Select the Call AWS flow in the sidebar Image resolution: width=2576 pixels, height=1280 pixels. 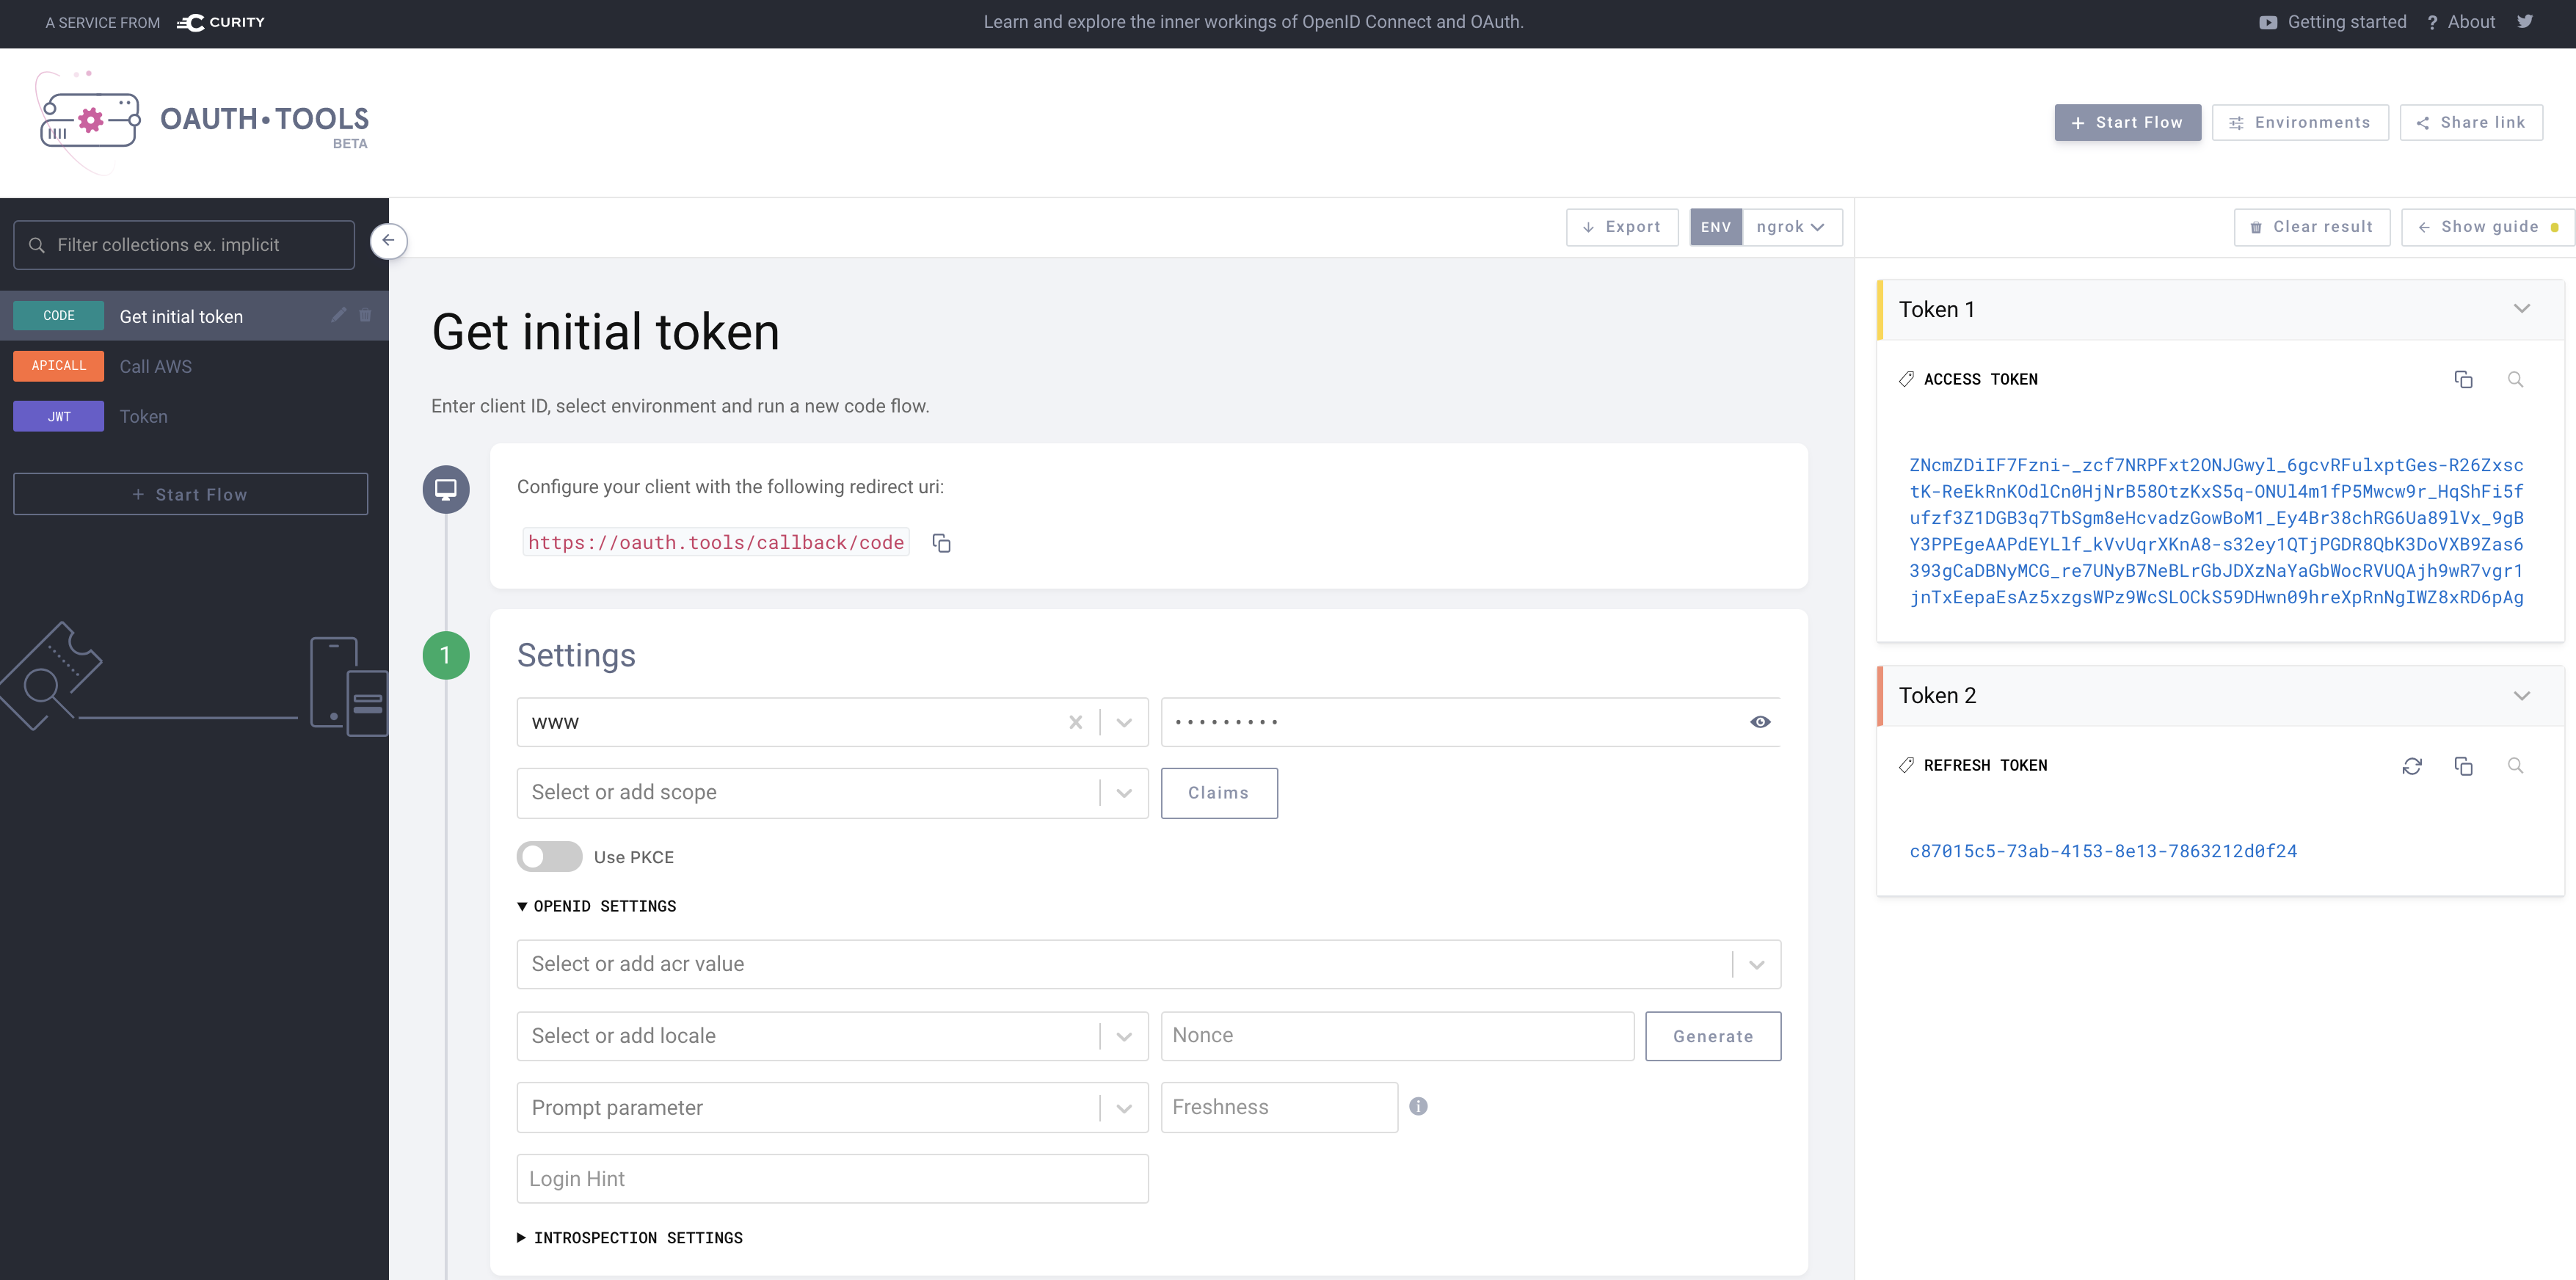coord(155,366)
